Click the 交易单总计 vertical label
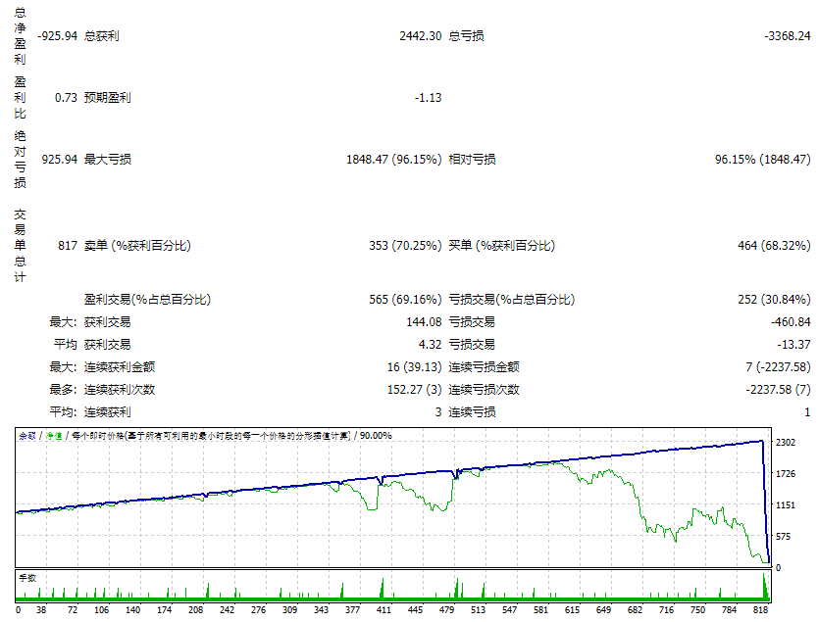Viewport: 818px width, 622px height. click(20, 245)
